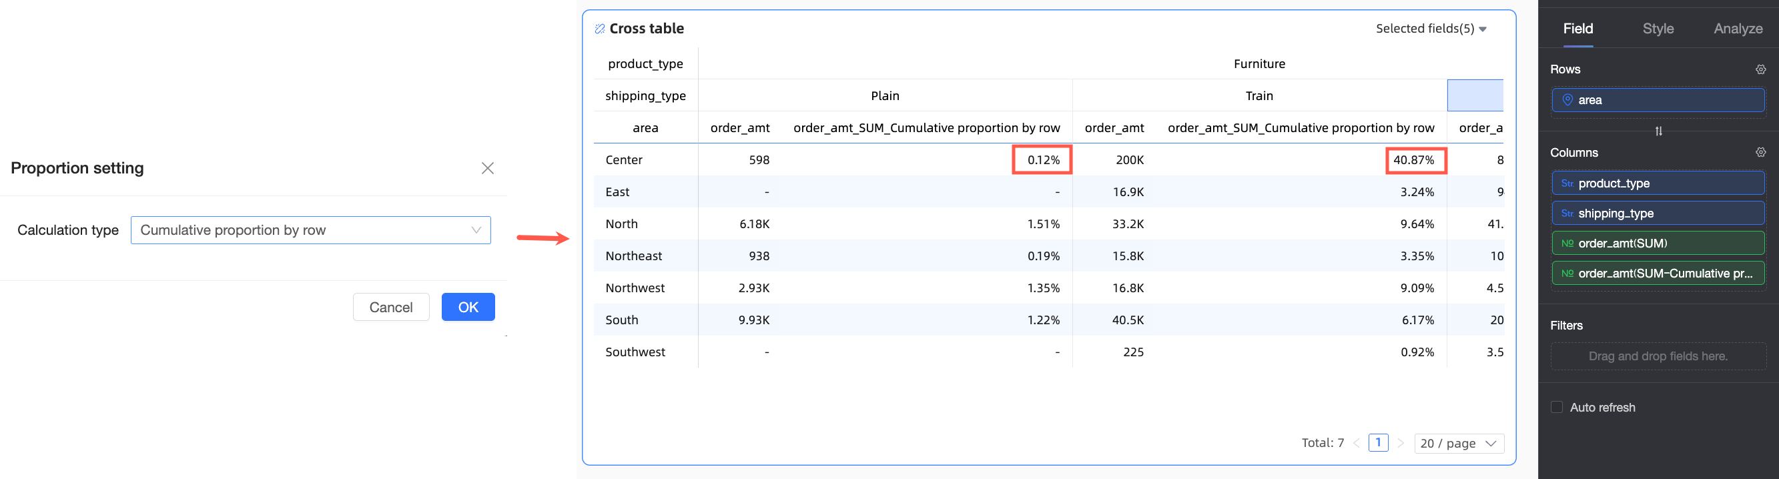Click the area field location icon
Viewport: 1779px width, 479px height.
1567,100
